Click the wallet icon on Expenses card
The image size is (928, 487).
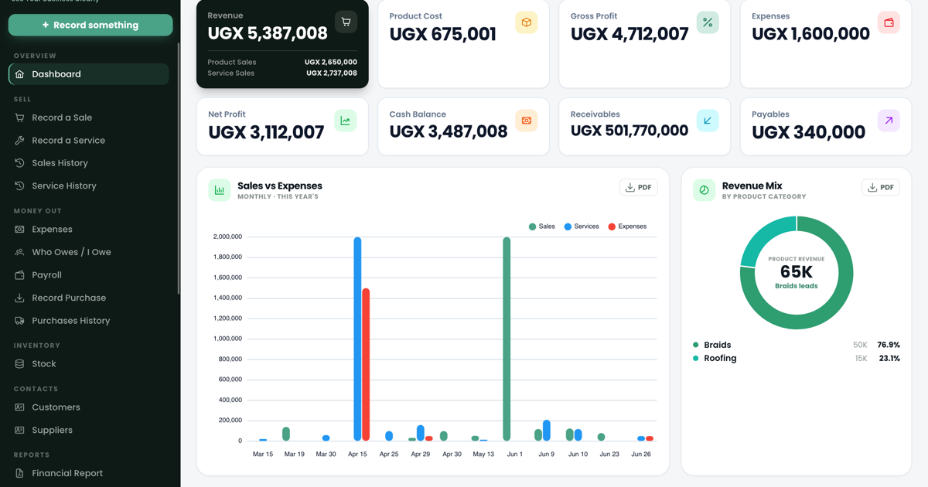(889, 22)
